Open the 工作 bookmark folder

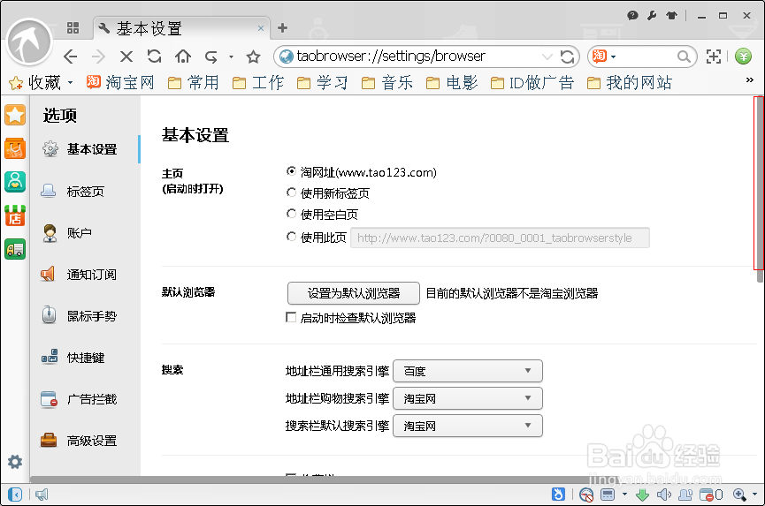pyautogui.click(x=258, y=82)
